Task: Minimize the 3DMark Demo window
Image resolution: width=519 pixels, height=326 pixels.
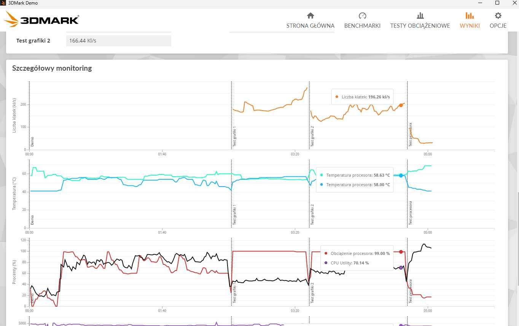Action: [479, 3]
